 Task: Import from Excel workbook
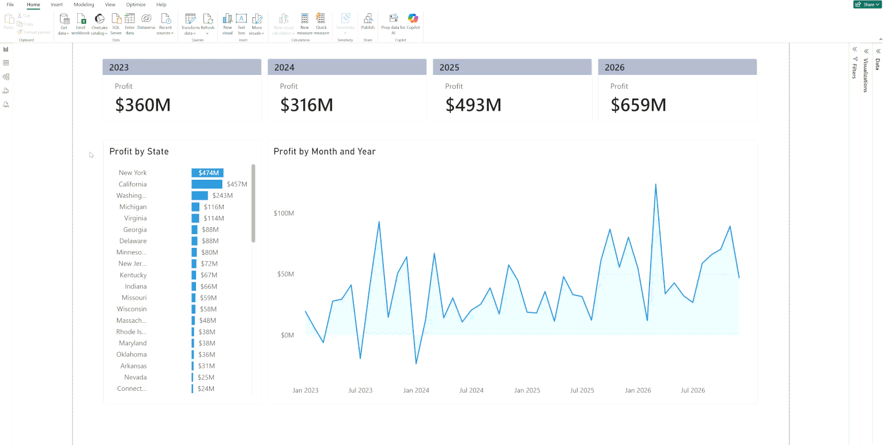(x=81, y=24)
